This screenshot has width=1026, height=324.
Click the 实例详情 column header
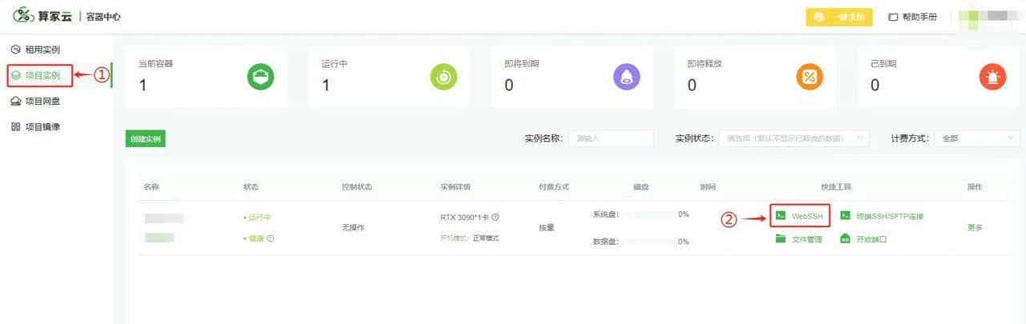point(455,187)
